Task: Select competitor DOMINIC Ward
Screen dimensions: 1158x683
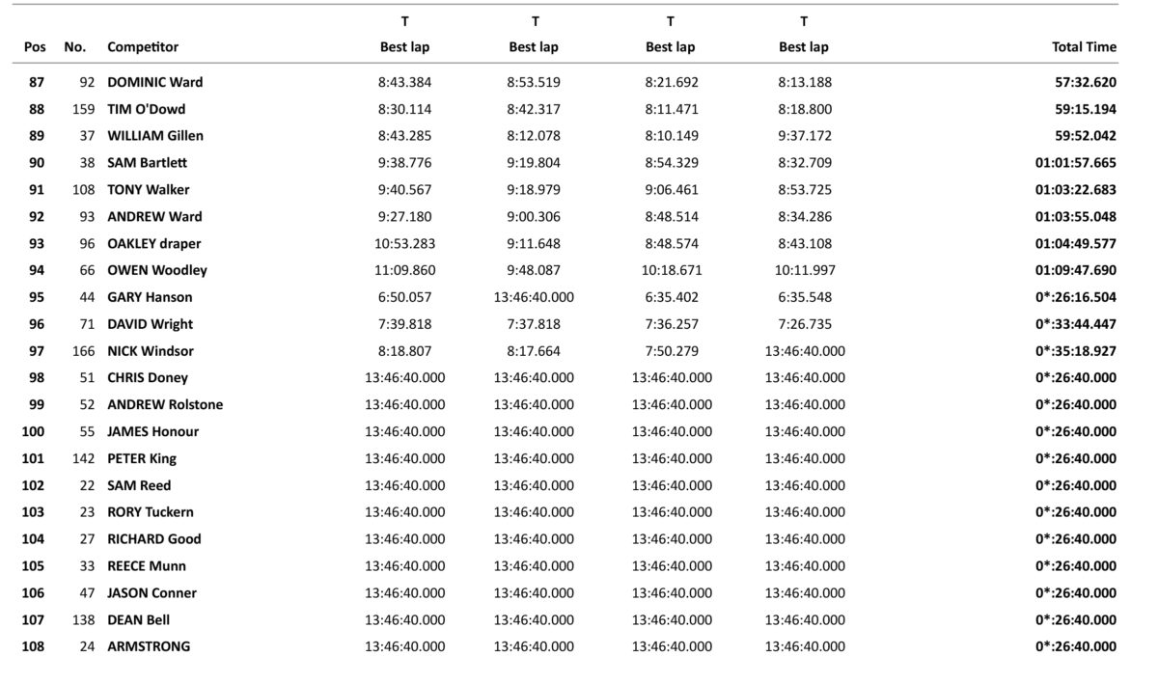Action: point(154,82)
